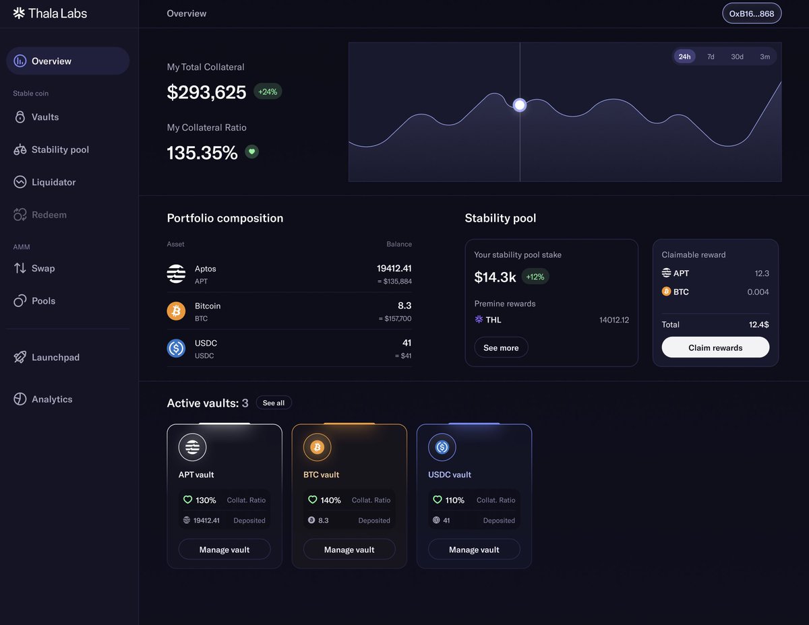This screenshot has height=625, width=809.
Task: Click the Analytics pie icon
Action: pos(20,399)
